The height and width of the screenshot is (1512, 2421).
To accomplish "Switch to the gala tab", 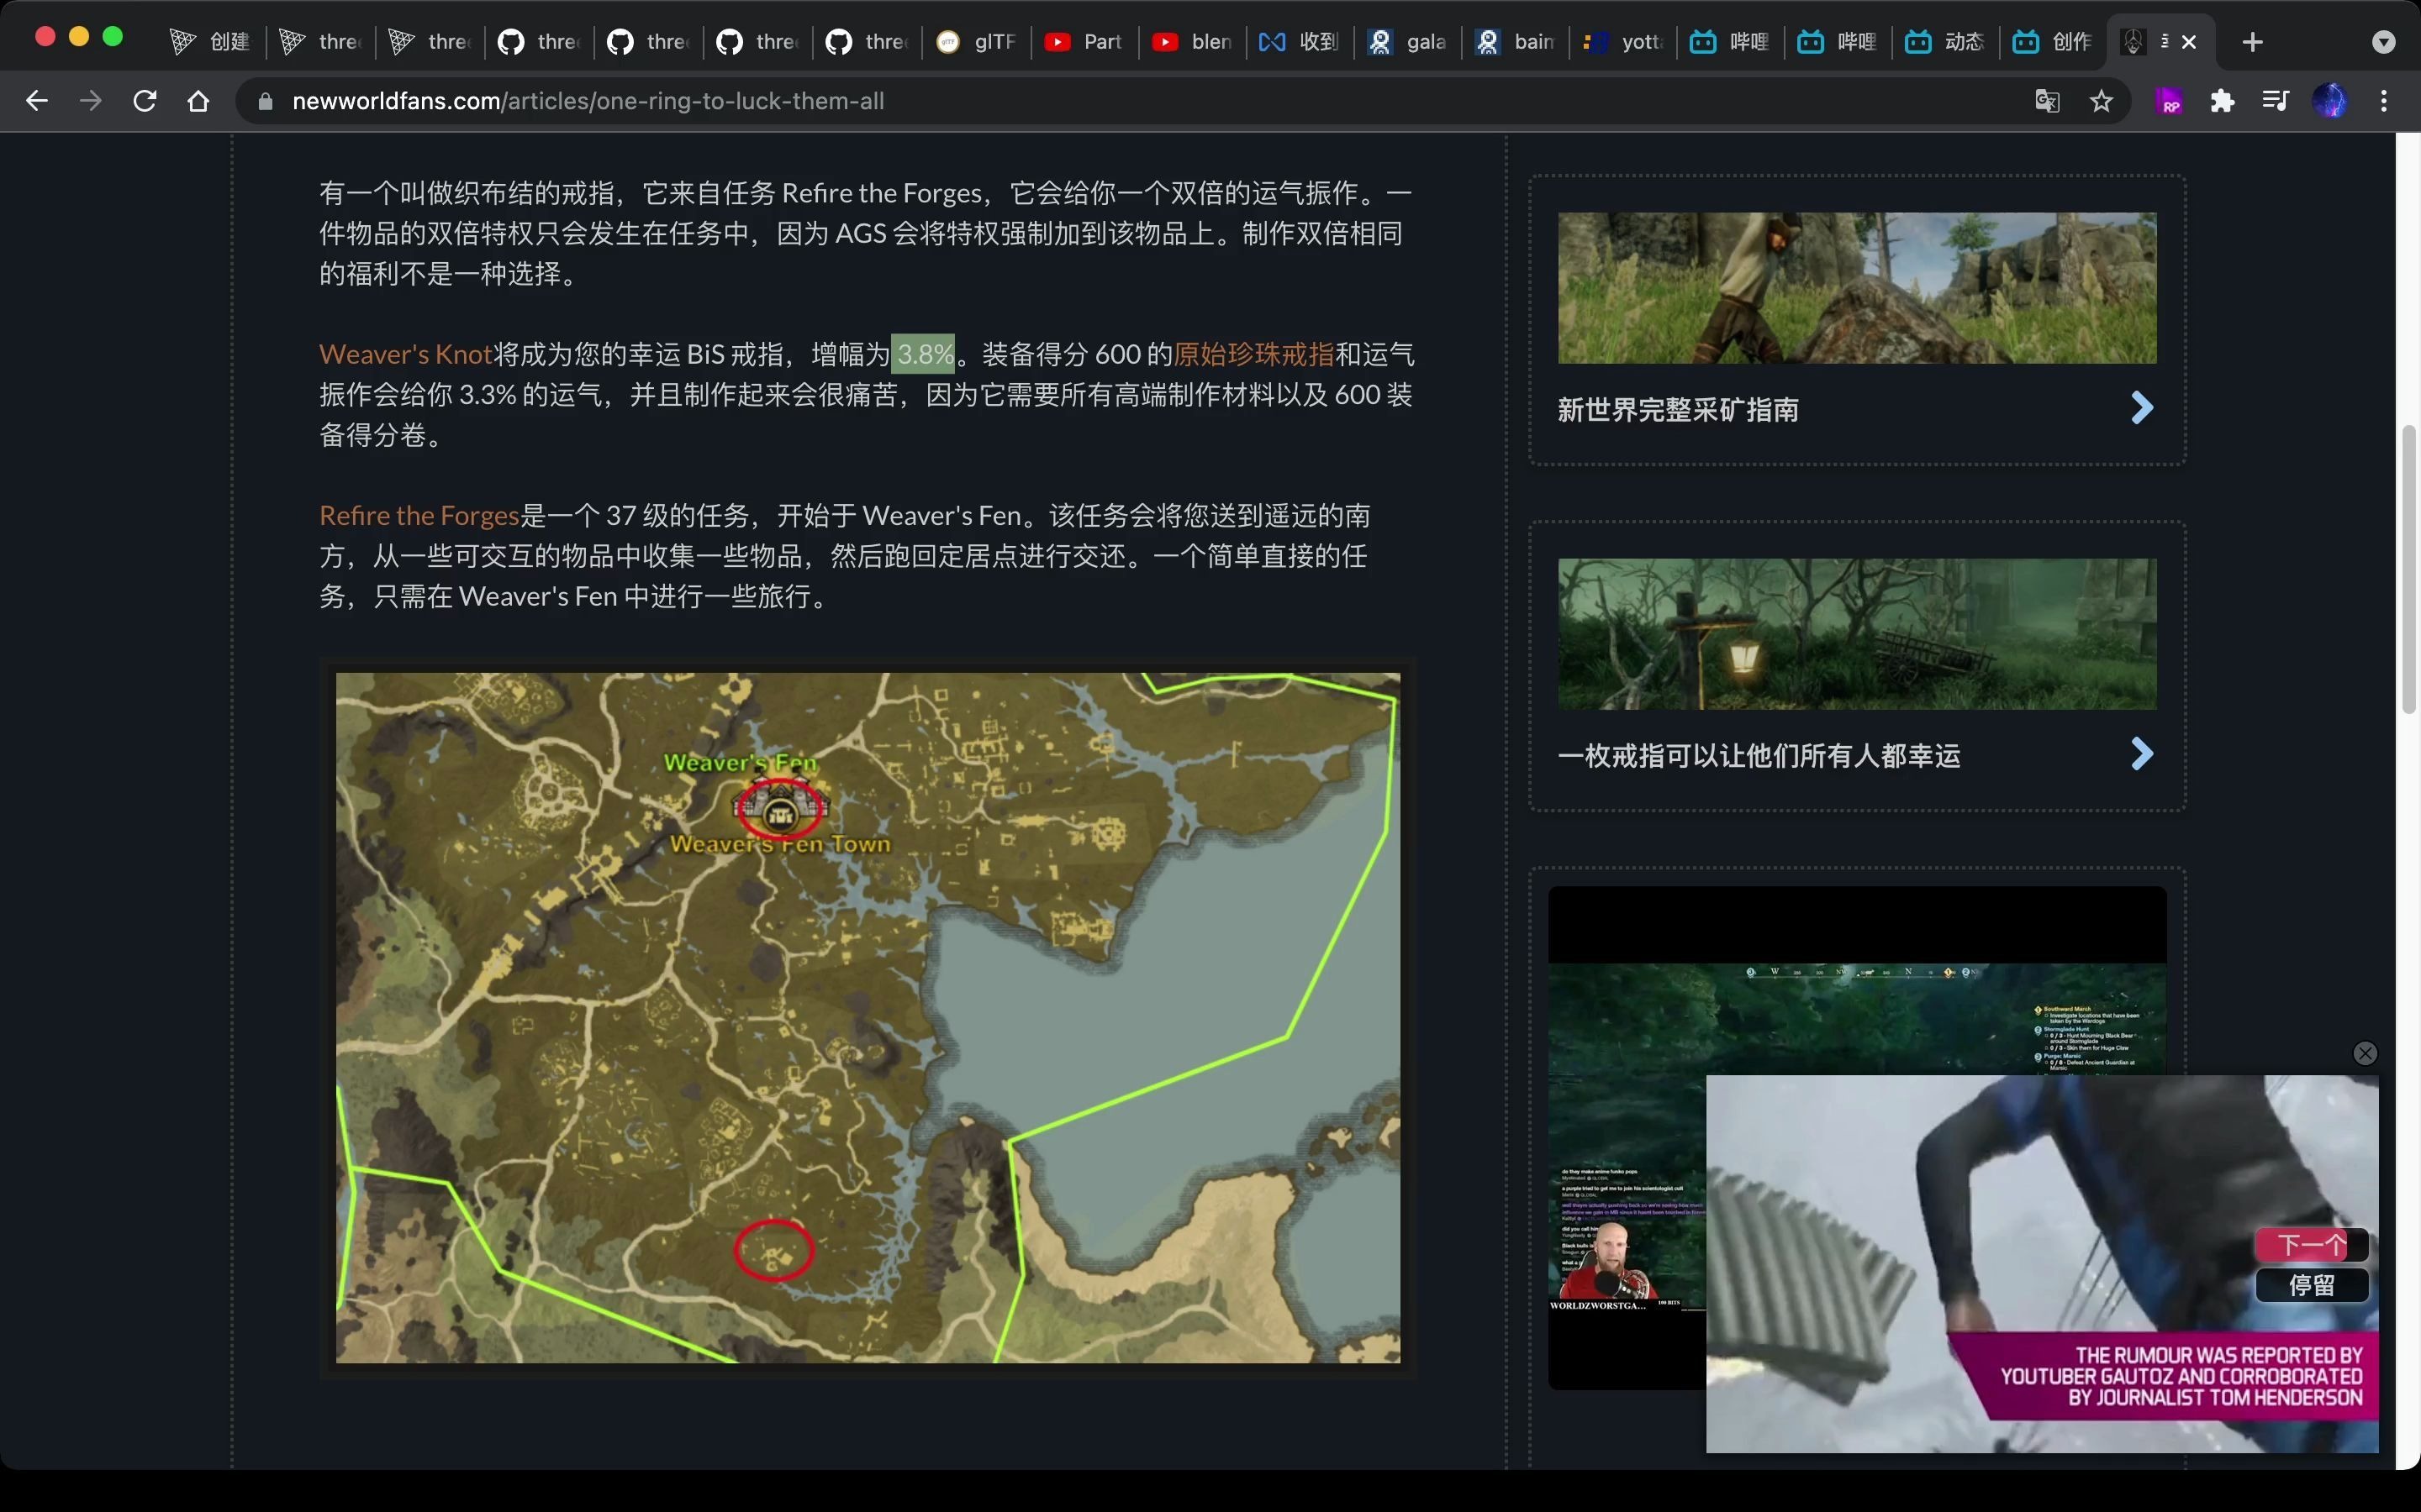I will coord(1407,42).
